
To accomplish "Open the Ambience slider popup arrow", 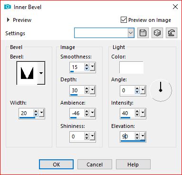I will click(x=92, y=113).
